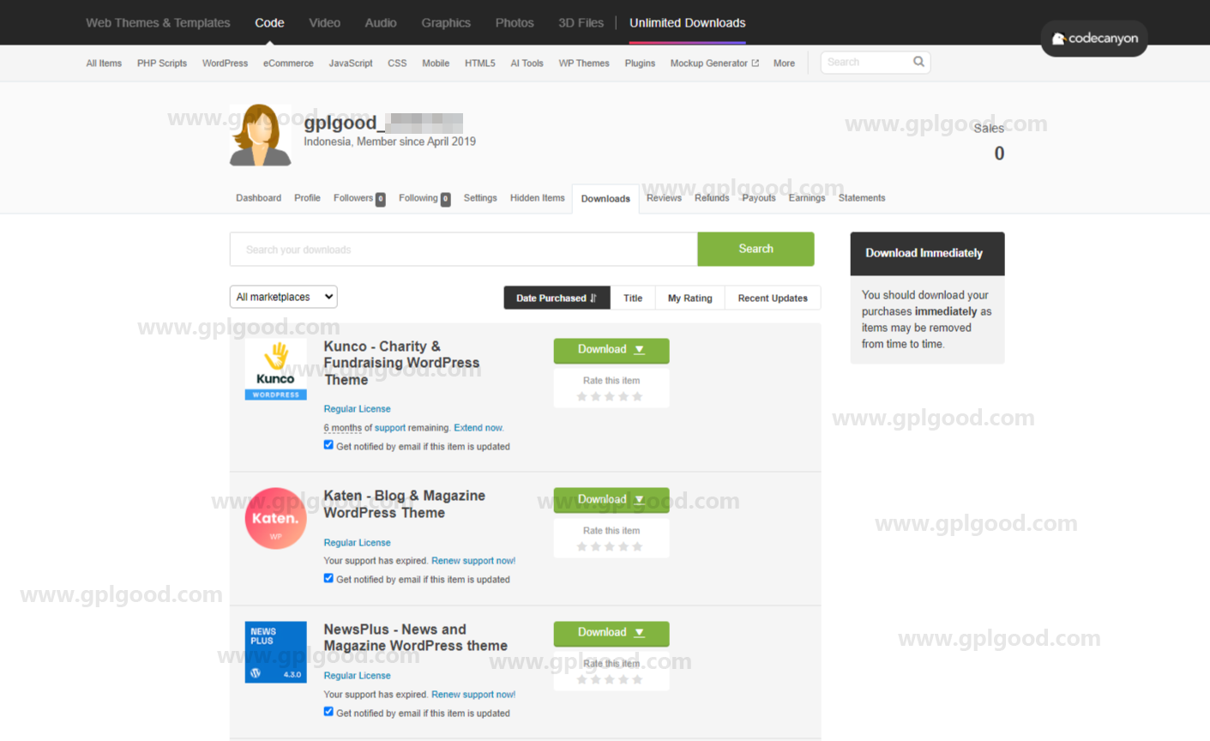
Task: Sort downloads by Title
Action: click(x=633, y=298)
